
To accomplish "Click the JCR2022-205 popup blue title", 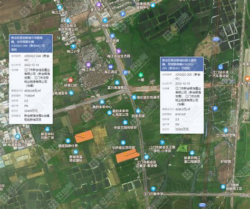I will click(182, 64).
